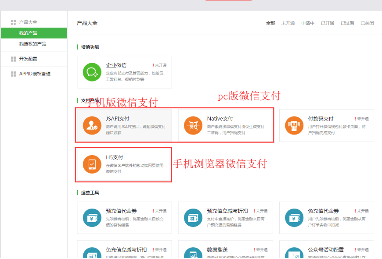Click the JSAPI支付 orange user icon
Image resolution: width=382 pixels, height=259 pixels.
(x=92, y=125)
